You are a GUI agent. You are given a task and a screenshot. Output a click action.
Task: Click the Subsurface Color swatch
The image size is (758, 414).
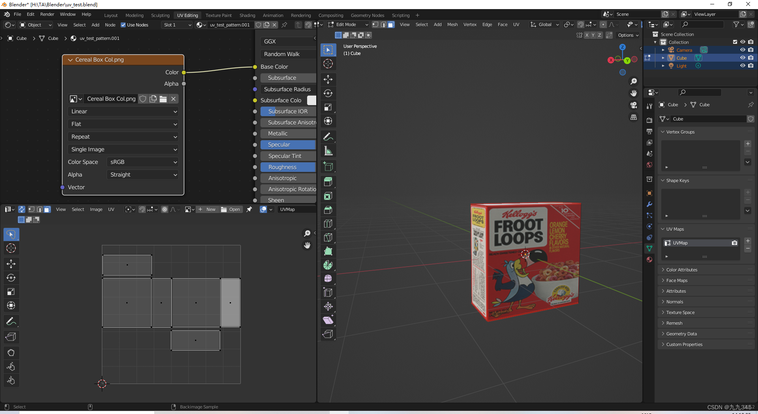coord(311,100)
